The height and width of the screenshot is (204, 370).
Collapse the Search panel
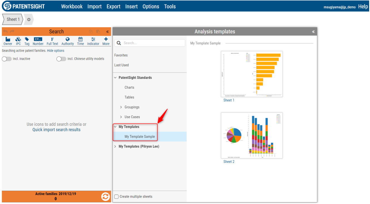tap(107, 32)
